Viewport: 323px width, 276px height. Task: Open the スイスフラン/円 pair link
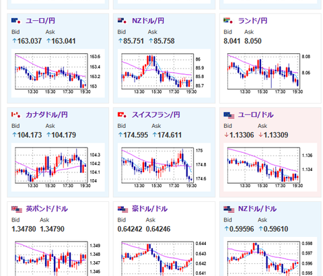tap(156, 115)
